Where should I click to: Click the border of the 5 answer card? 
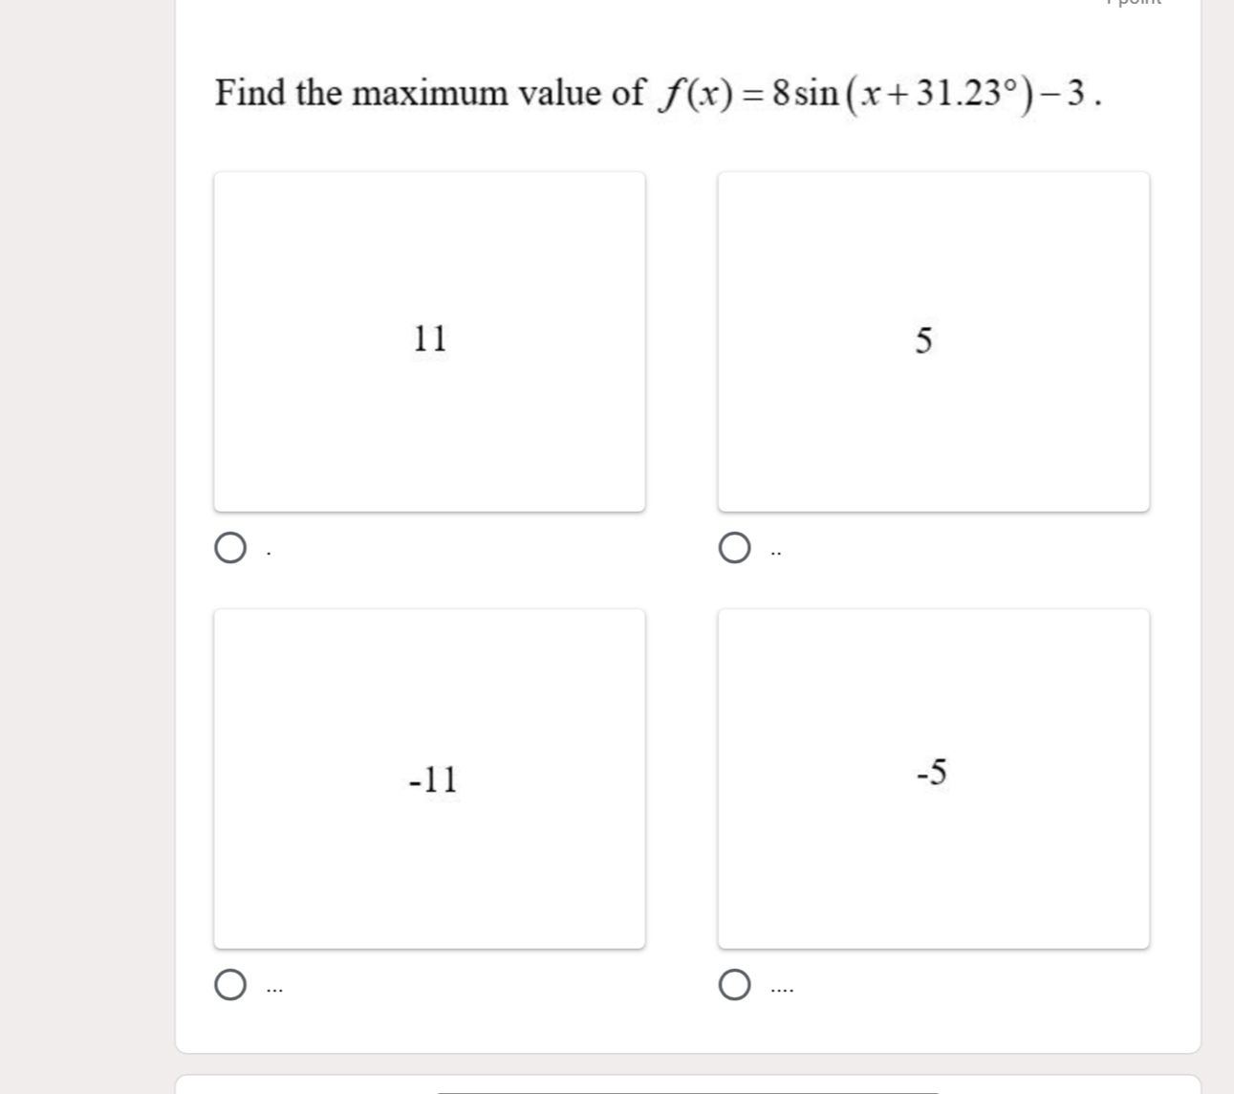[932, 174]
